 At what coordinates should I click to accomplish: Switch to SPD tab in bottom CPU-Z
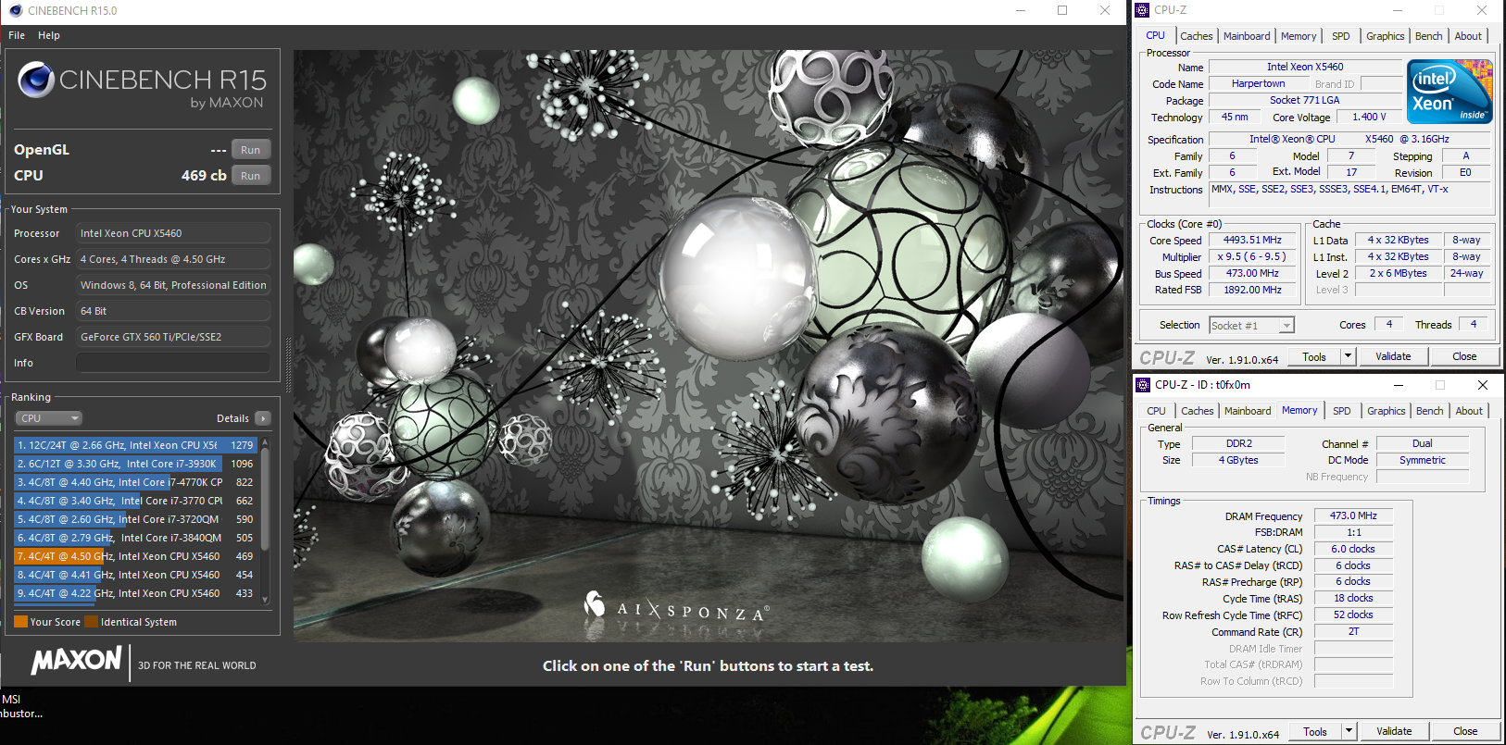tap(1341, 411)
